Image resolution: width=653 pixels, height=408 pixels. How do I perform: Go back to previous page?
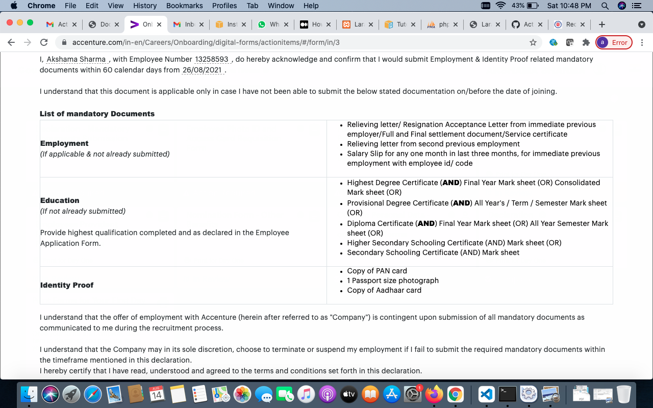click(x=11, y=42)
